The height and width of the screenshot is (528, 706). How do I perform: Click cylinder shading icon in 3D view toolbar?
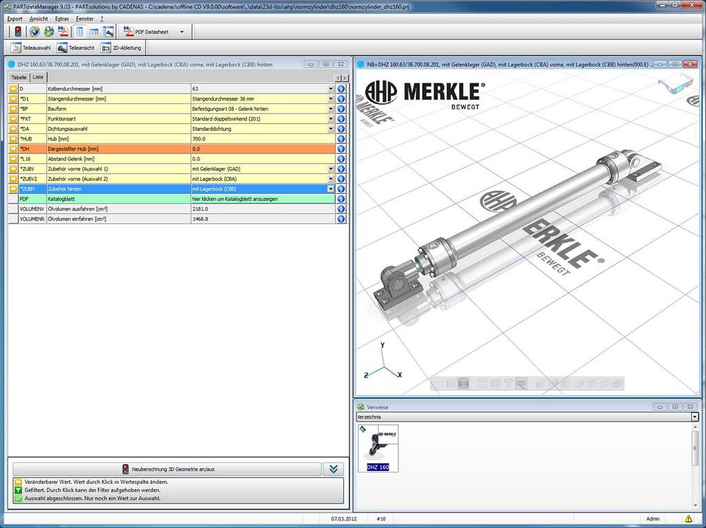pos(463,383)
